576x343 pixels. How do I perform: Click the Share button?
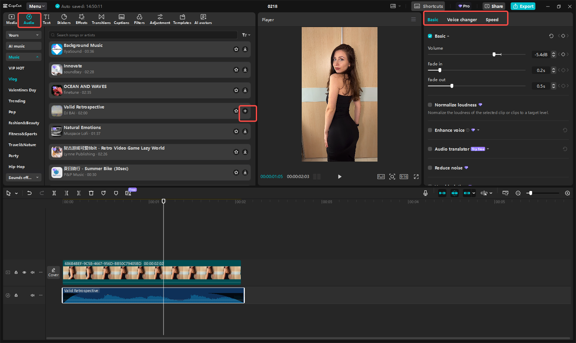(494, 6)
